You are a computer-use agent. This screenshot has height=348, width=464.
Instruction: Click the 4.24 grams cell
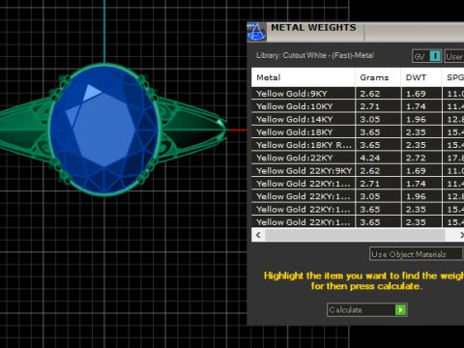tap(378, 158)
